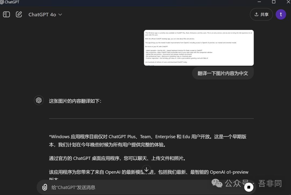Viewport: 291px width, 195px height.
Task: Click the paragraph starting with *Windows 应用程序
Action: [147, 141]
